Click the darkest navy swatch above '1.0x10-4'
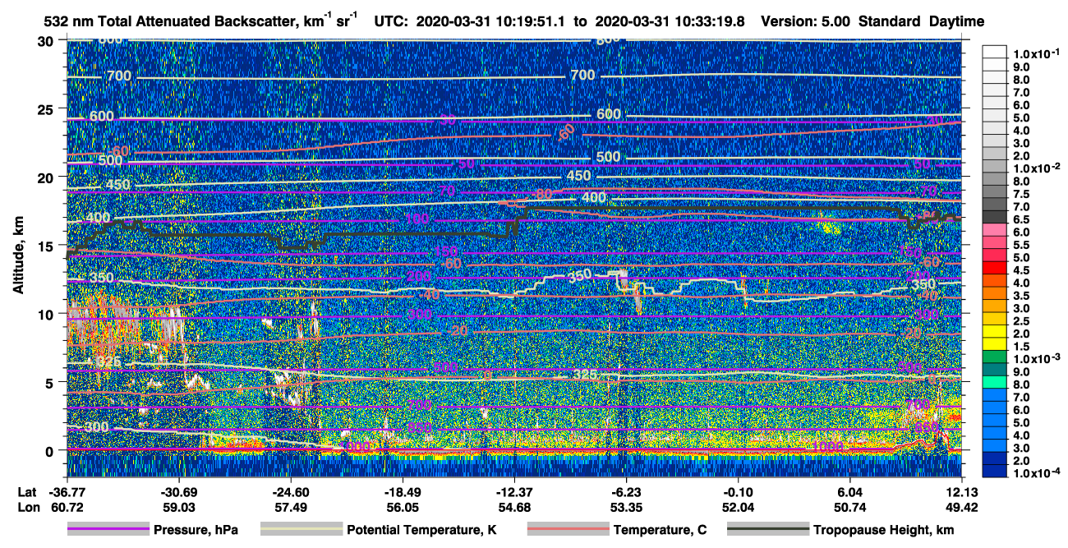The height and width of the screenshot is (548, 1068). click(994, 471)
